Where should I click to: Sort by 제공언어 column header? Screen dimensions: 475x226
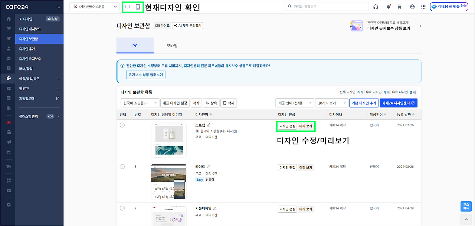tap(378, 114)
